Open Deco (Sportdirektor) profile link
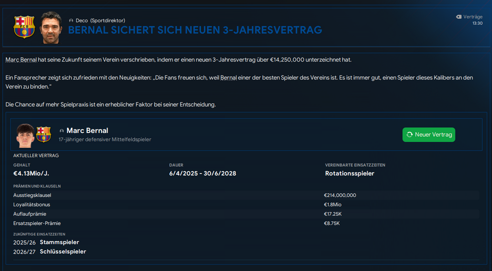The width and height of the screenshot is (492, 271). pos(100,20)
